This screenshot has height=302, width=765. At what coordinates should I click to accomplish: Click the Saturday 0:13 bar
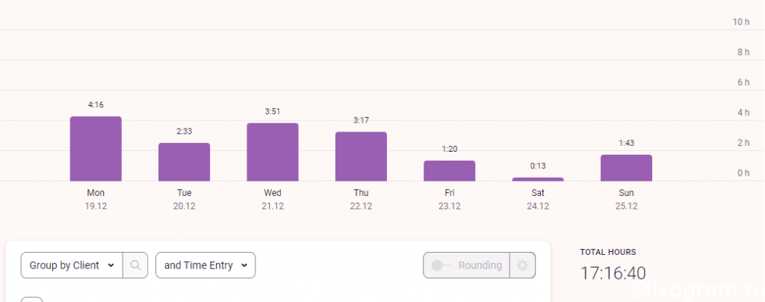tap(538, 179)
